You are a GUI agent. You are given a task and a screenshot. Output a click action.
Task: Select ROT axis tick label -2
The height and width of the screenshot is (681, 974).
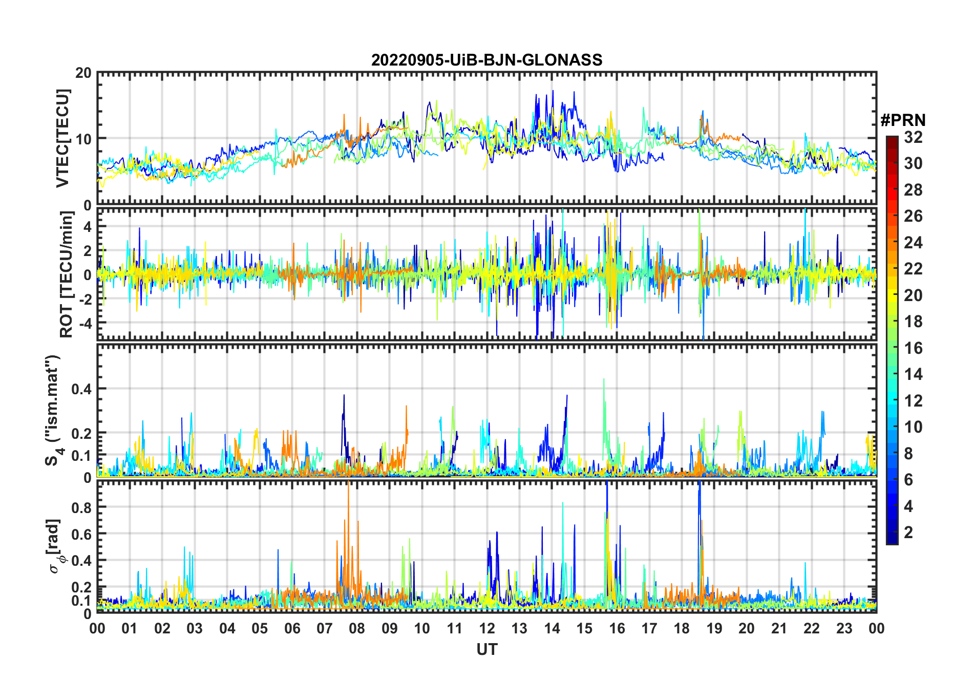84,300
